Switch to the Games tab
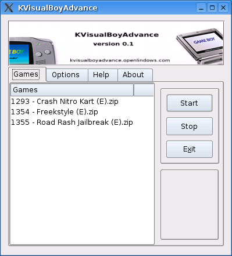 pos(27,74)
